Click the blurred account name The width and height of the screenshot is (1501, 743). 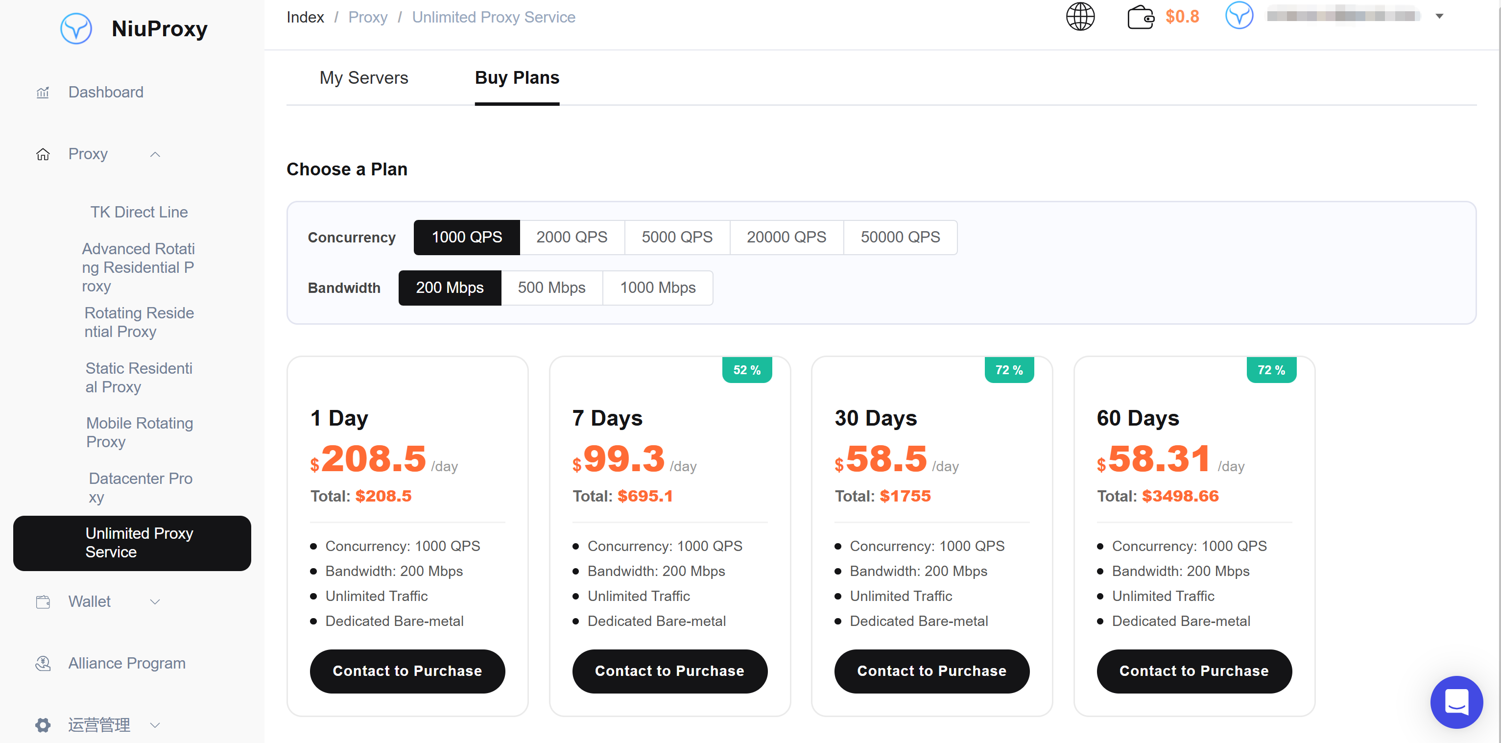click(1344, 16)
